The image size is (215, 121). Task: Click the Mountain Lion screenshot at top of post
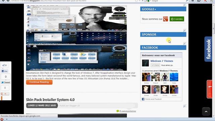(x=76, y=18)
